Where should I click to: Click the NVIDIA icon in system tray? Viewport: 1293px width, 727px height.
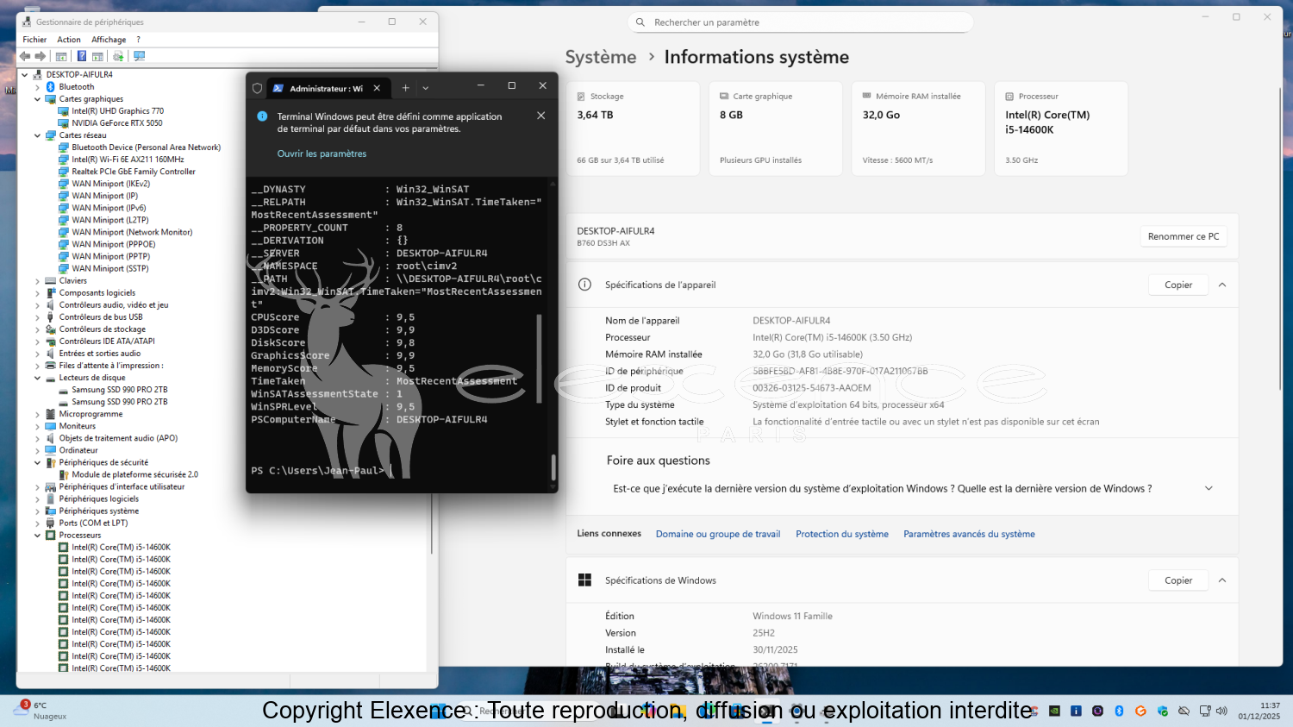(1054, 711)
